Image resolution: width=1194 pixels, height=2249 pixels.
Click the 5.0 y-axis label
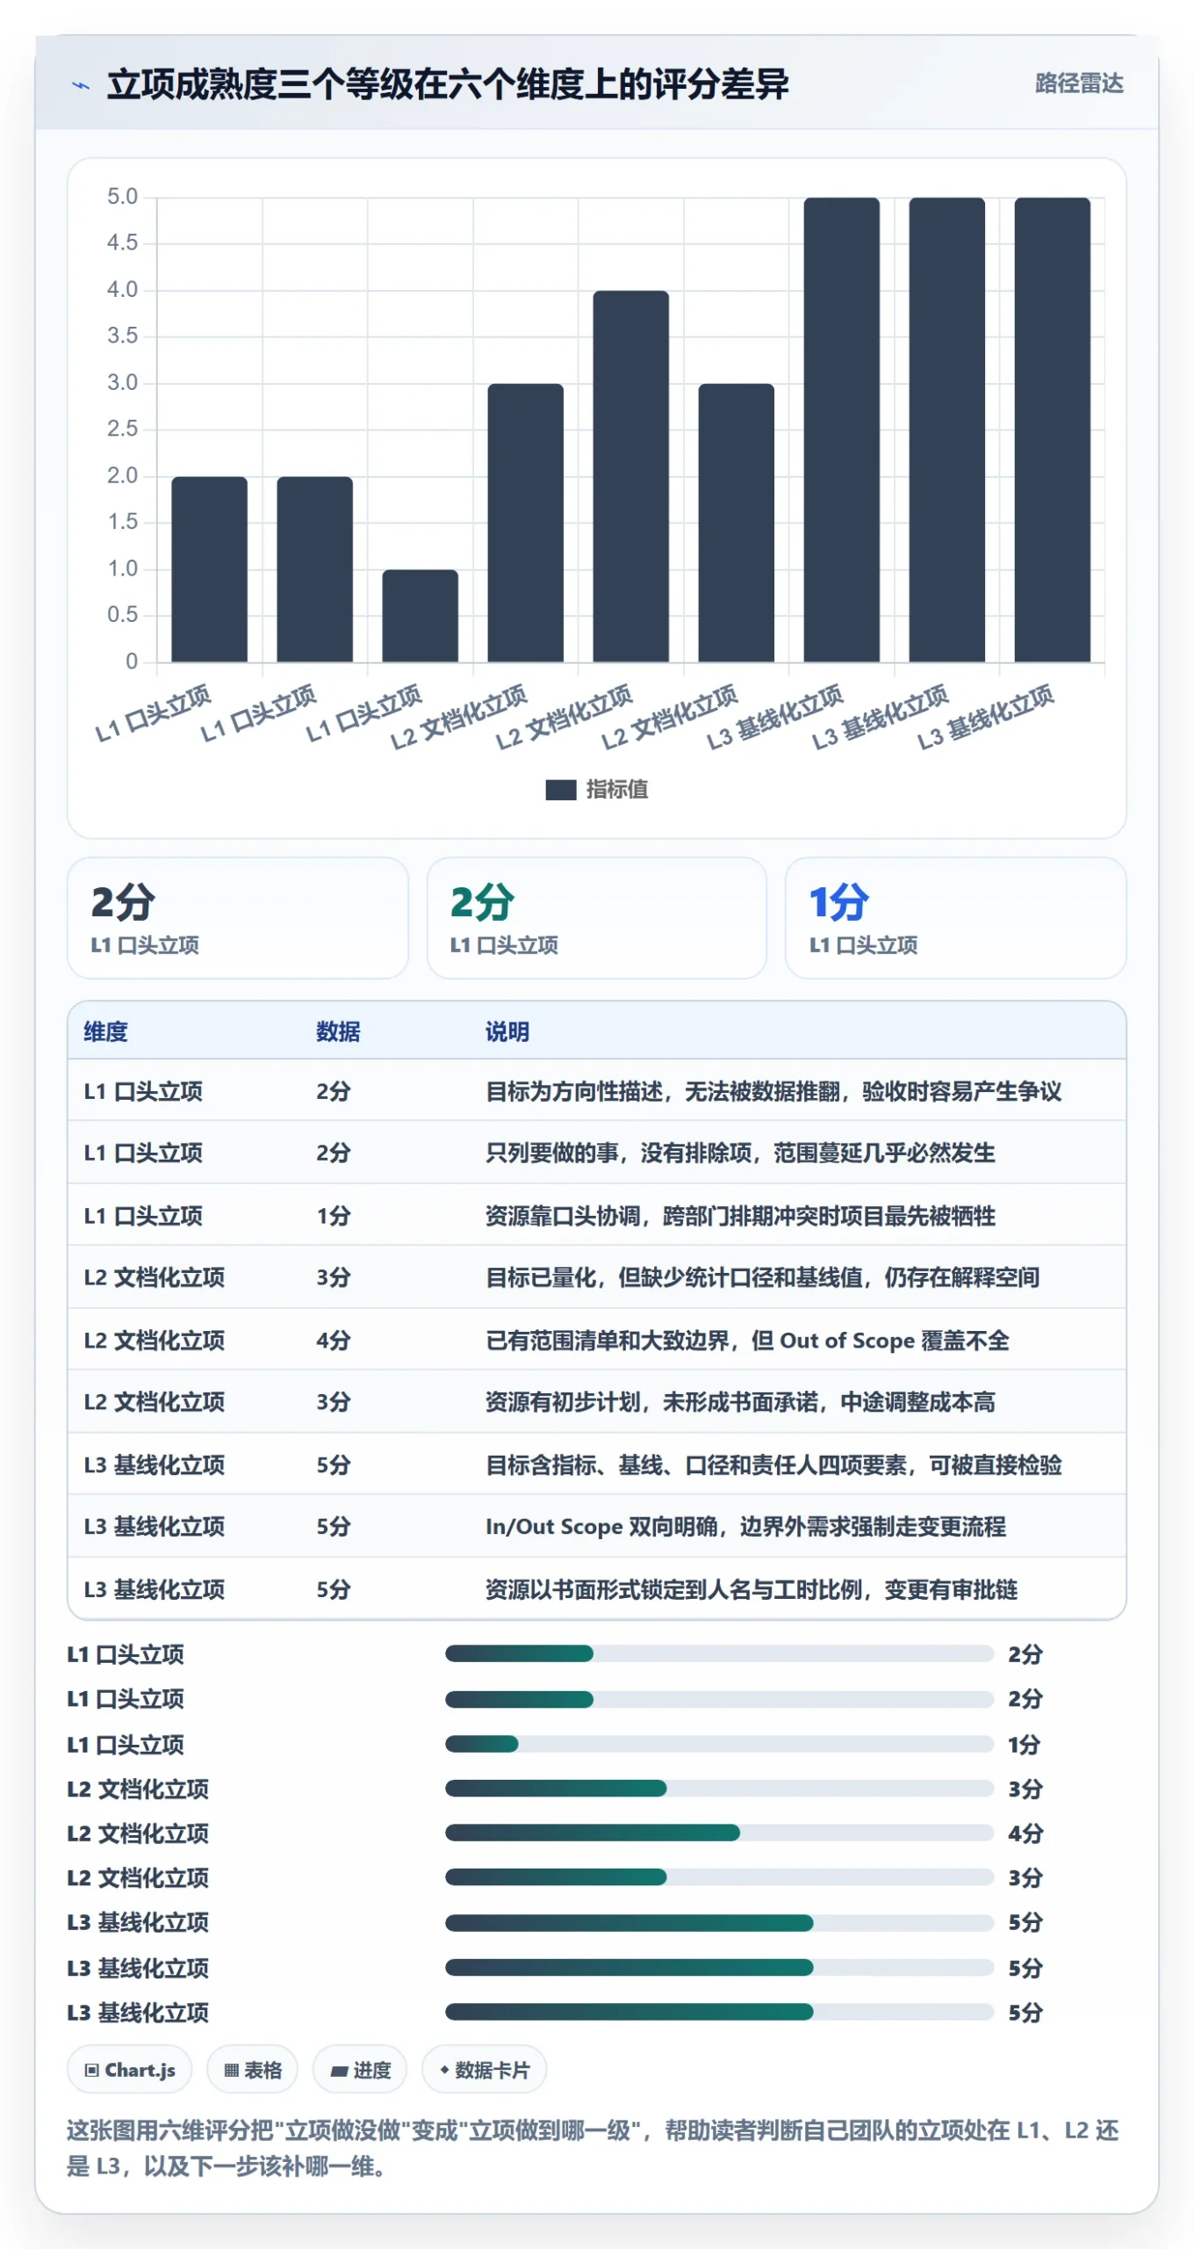122,197
